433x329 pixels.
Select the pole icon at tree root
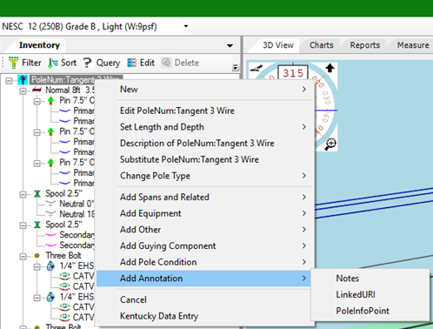tap(23, 80)
